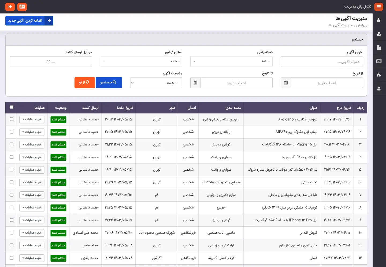Image resolution: width=386 pixels, height=267 pixels.
Task: Click calendar icon beside the 'از تاریخ' field
Action: (286, 83)
